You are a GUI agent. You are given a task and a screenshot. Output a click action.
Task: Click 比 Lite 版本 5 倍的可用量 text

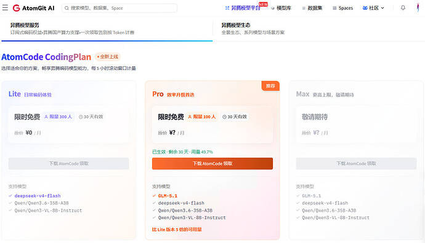point(177,229)
